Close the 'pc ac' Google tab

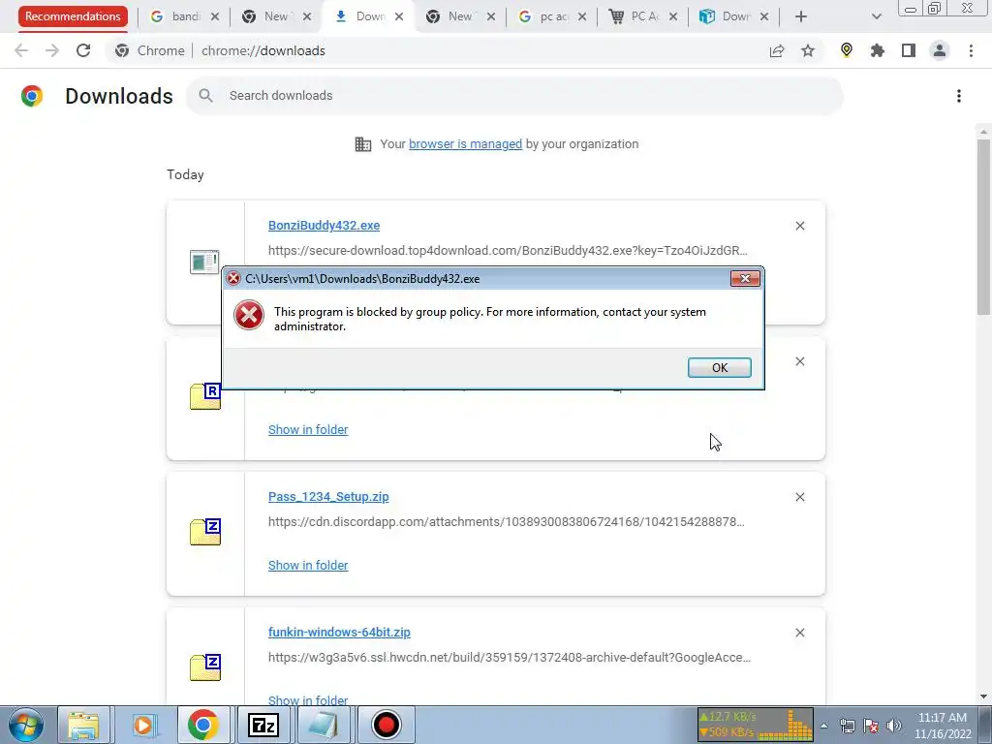582,16
